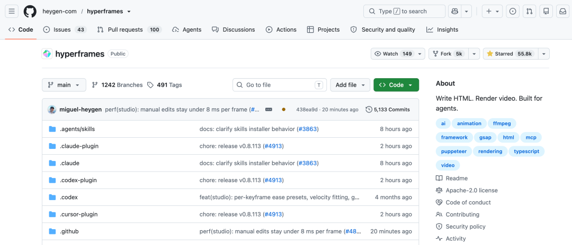The image size is (572, 245).
Task: Click the tag icon next to Tags
Action: 150,85
